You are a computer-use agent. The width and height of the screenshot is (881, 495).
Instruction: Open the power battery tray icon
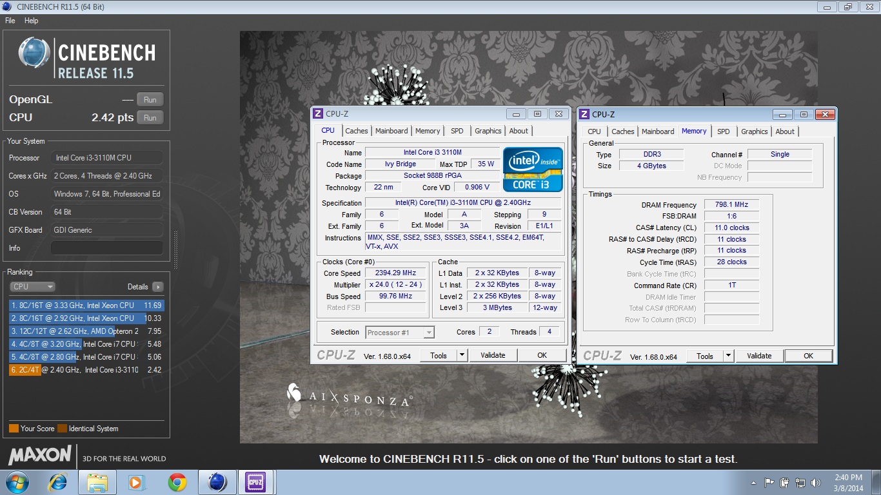[x=785, y=482]
